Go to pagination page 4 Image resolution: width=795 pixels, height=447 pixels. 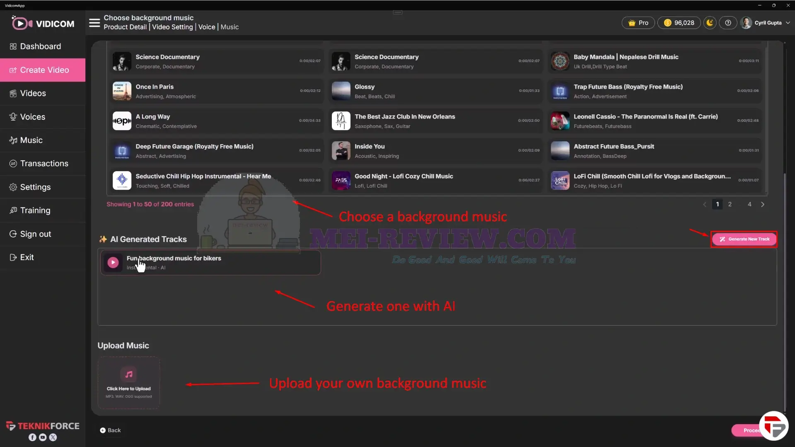pos(749,204)
